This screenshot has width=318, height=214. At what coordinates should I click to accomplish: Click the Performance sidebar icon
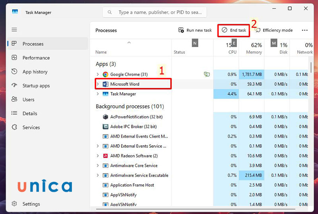coord(14,58)
